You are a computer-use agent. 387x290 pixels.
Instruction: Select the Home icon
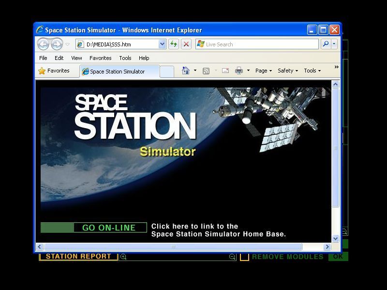tap(186, 70)
